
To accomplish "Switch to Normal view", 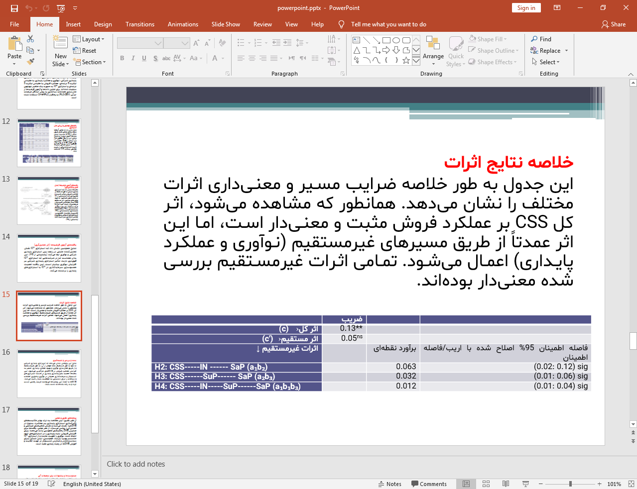I will 466,484.
